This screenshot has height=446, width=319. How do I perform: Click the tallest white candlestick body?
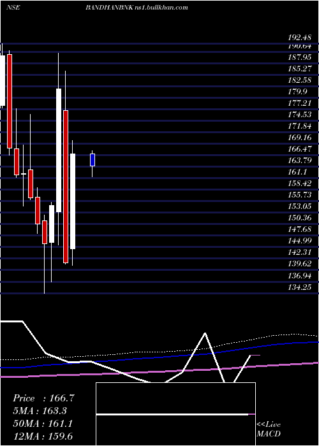click(59, 150)
